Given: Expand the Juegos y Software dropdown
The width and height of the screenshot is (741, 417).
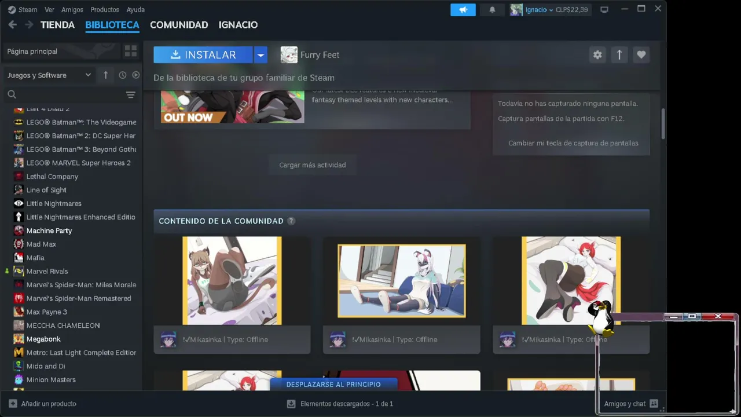Looking at the screenshot, I should click(x=49, y=75).
